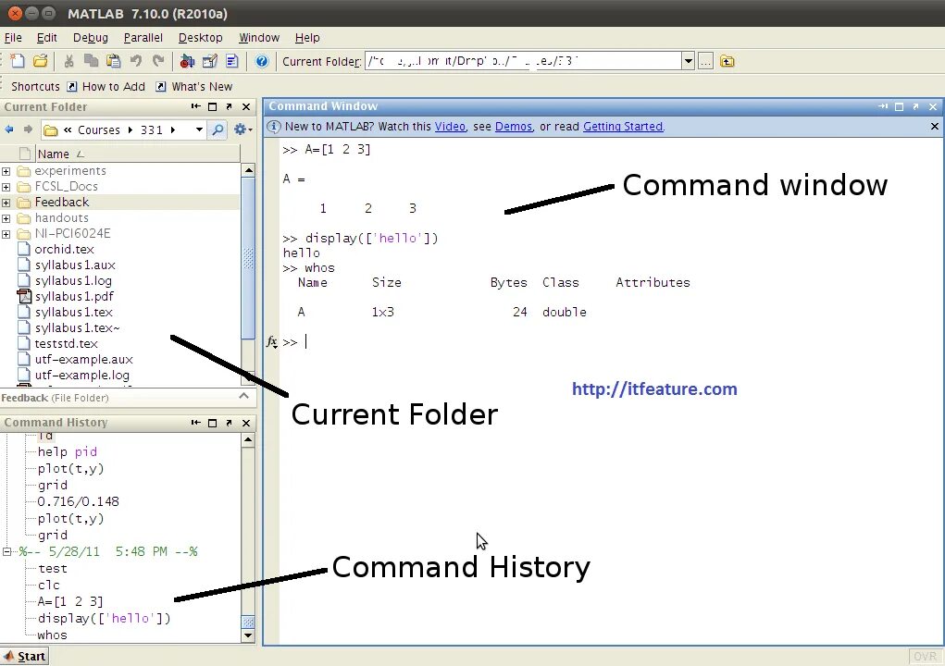Click the Courses breadcrumb segment
This screenshot has height=666, width=945.
(x=99, y=130)
